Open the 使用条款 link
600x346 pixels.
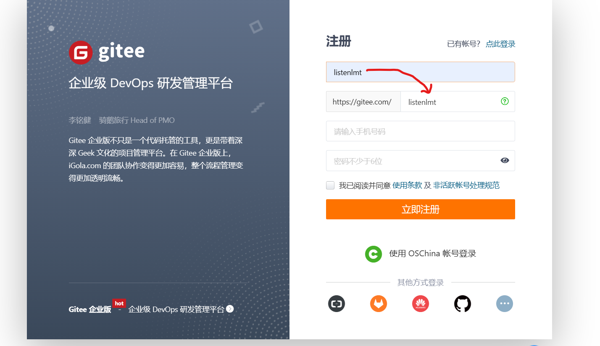click(407, 185)
